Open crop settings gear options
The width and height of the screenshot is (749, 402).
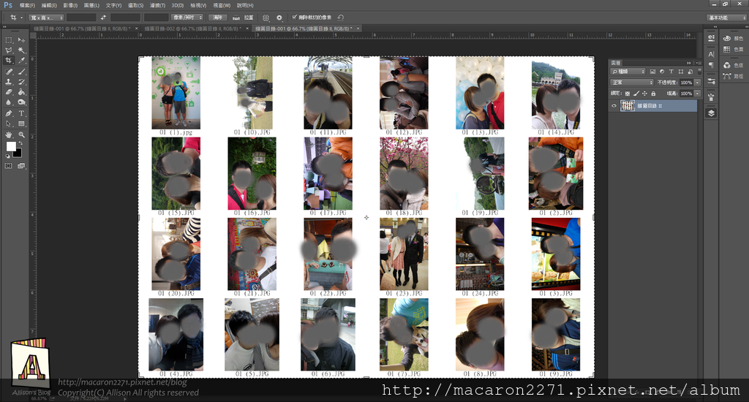[279, 18]
